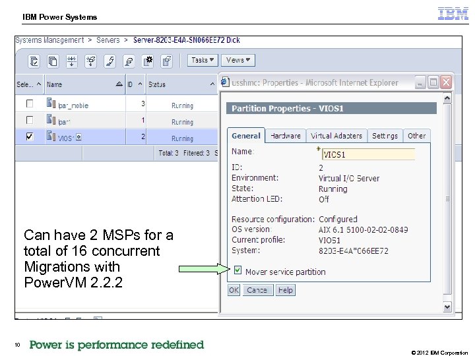Click the dialog scrollbar down arrow

(x=447, y=307)
